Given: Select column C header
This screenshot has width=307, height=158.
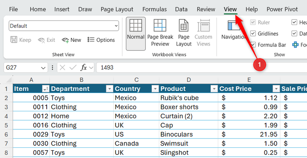Looking at the screenshot, I should [x=136, y=80].
